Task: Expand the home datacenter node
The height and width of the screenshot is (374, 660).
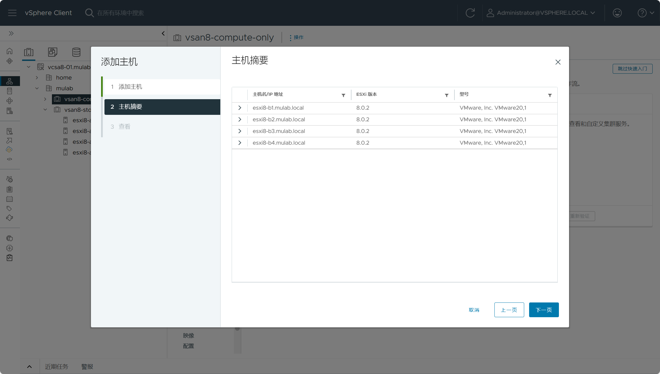Action: [x=37, y=78]
